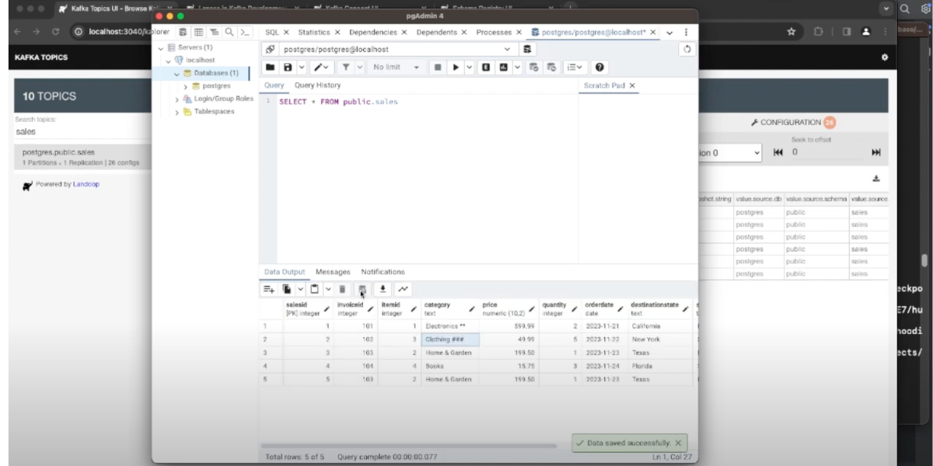Viewport: 933px width, 466px height.
Task: Open the query tool help icon
Action: click(599, 68)
